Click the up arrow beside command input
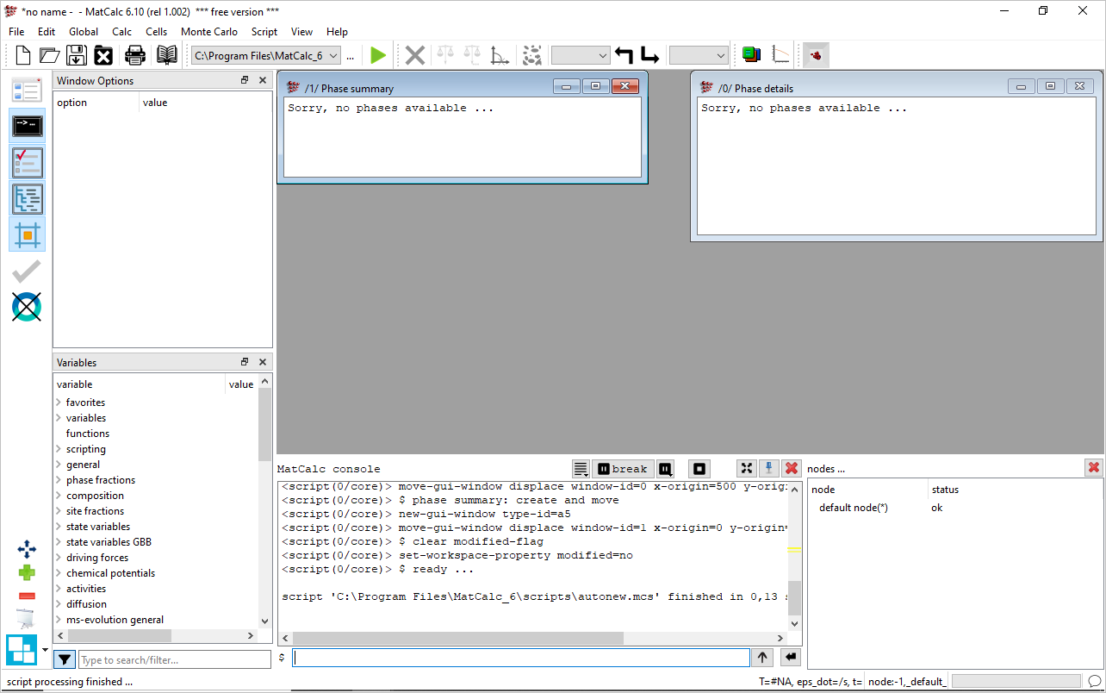This screenshot has height=693, width=1106. (762, 658)
